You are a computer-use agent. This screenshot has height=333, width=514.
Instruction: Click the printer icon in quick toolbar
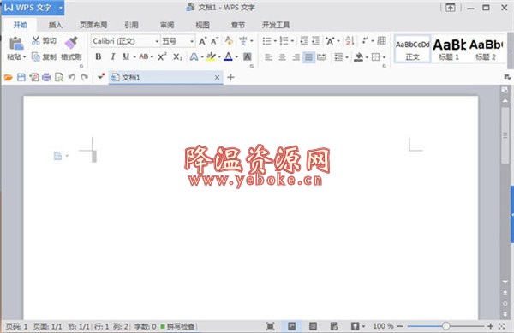tap(46, 78)
